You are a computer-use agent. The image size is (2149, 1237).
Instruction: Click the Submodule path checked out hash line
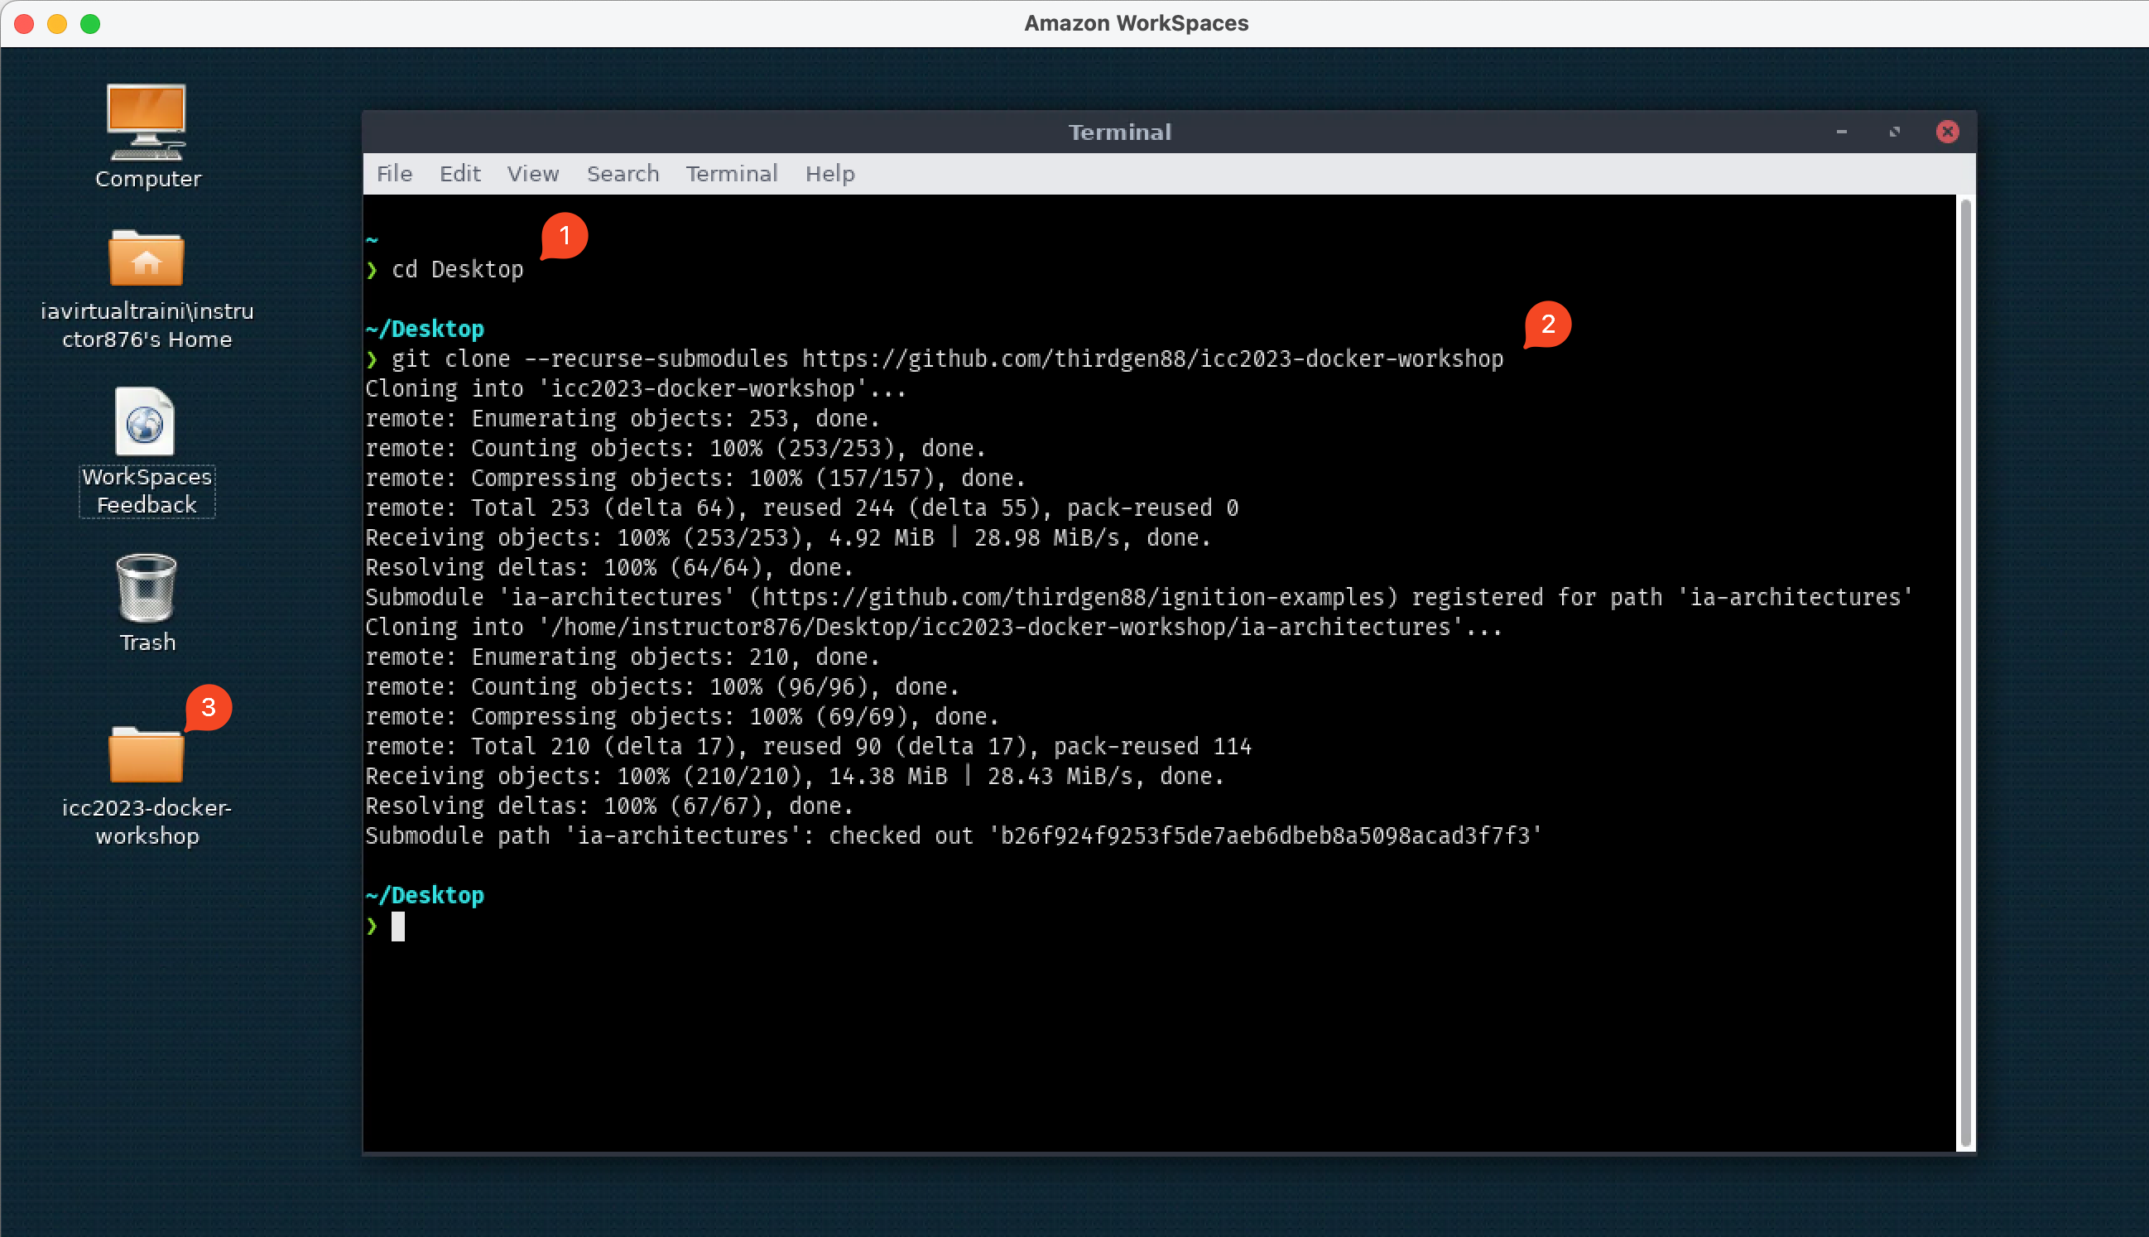coord(953,835)
